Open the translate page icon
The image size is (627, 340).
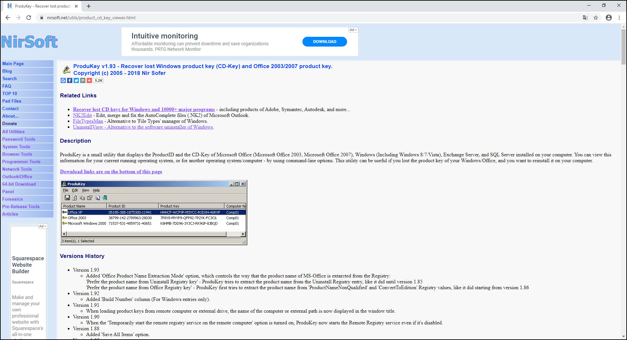585,18
